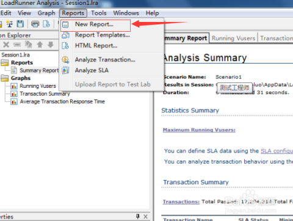293x221 pixels.
Task: Click the move up arrow icon
Action: click(x=40, y=45)
